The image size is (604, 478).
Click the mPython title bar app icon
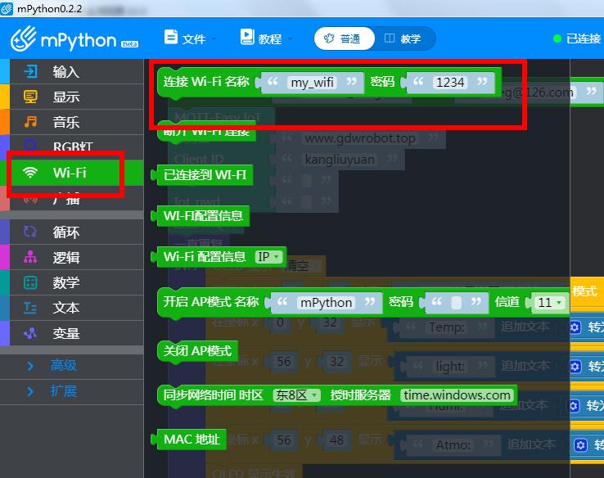click(x=7, y=8)
